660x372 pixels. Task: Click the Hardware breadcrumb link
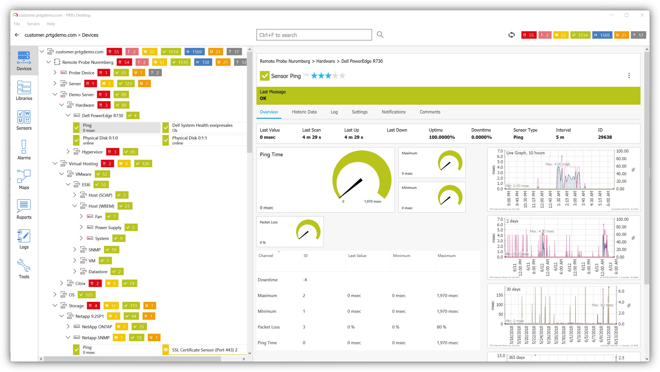325,61
